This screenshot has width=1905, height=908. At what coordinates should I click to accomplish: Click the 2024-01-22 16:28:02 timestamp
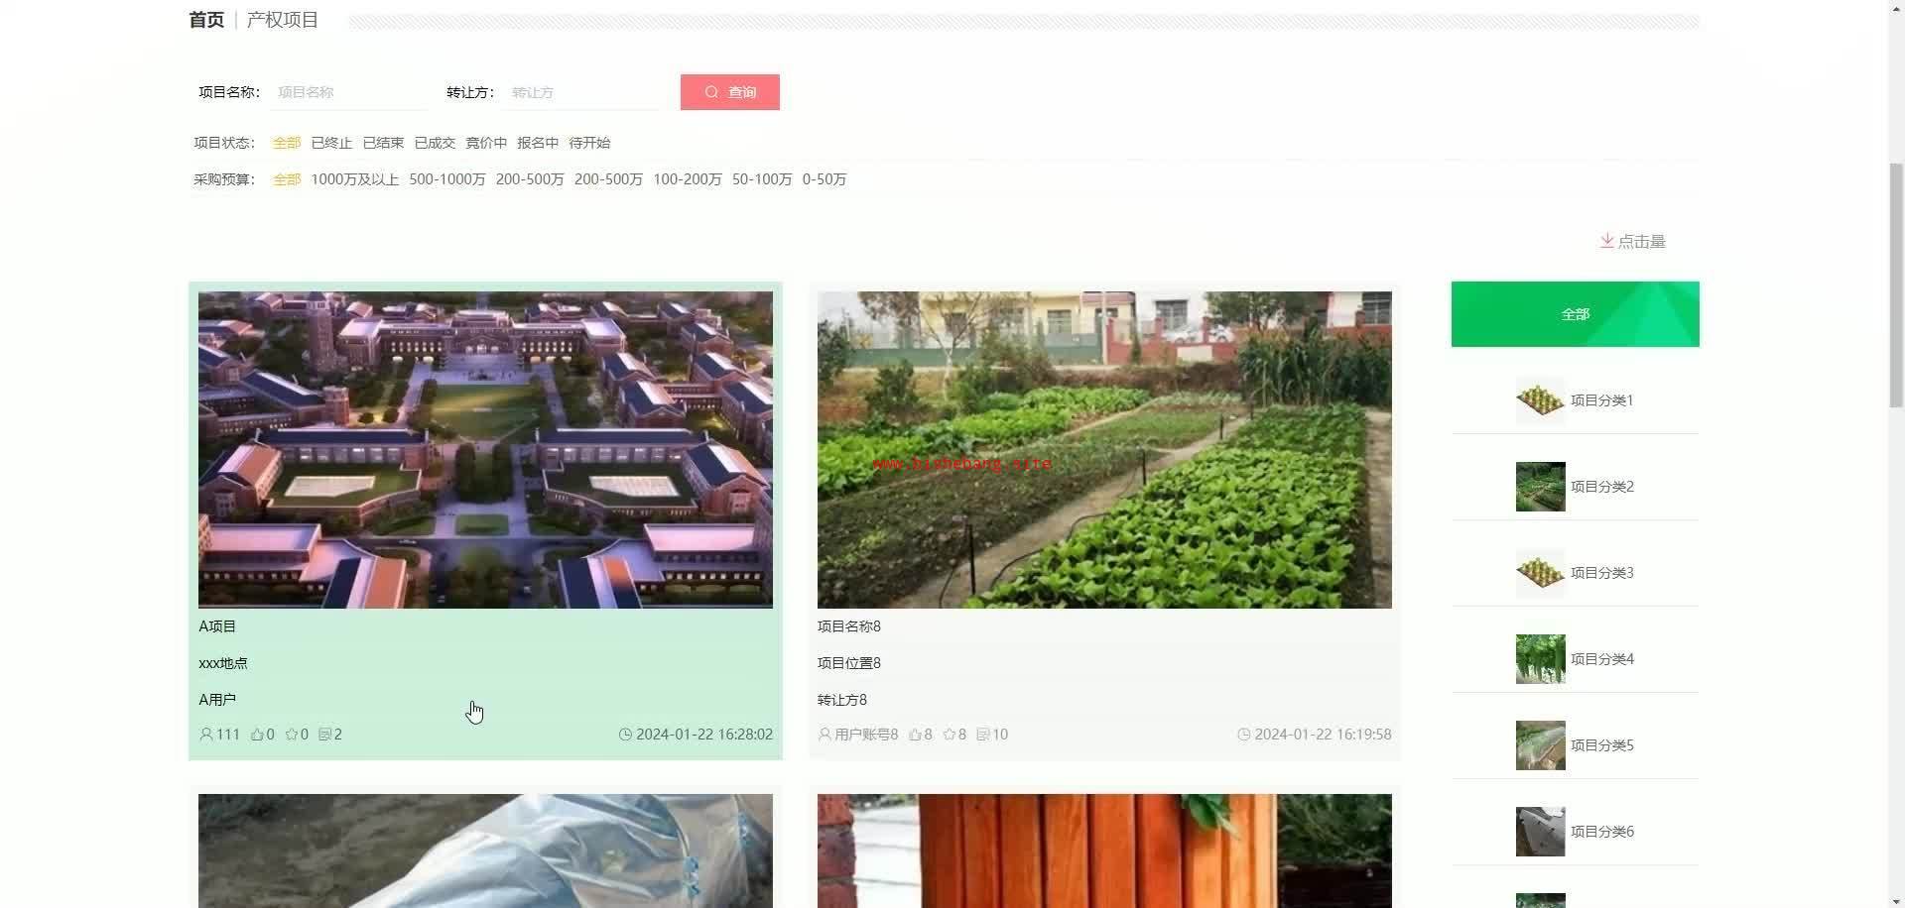[x=704, y=735]
